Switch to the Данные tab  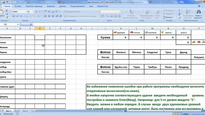[62, 6]
